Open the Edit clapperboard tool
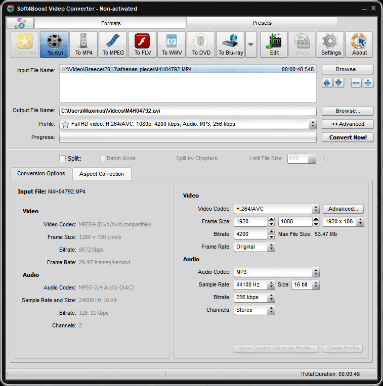 coord(274,44)
